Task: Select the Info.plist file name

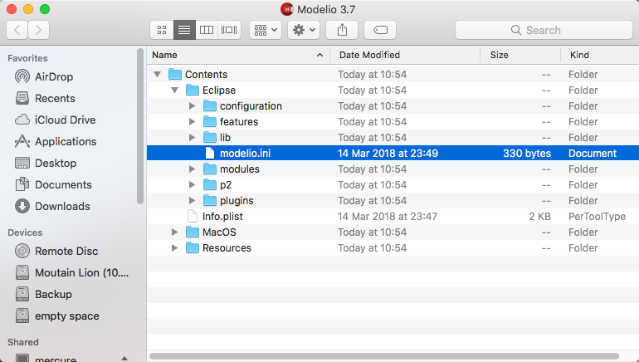Action: point(222,217)
